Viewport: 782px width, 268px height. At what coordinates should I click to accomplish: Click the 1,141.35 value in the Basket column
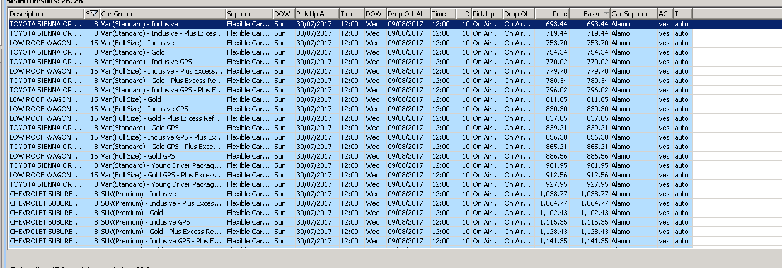click(595, 241)
